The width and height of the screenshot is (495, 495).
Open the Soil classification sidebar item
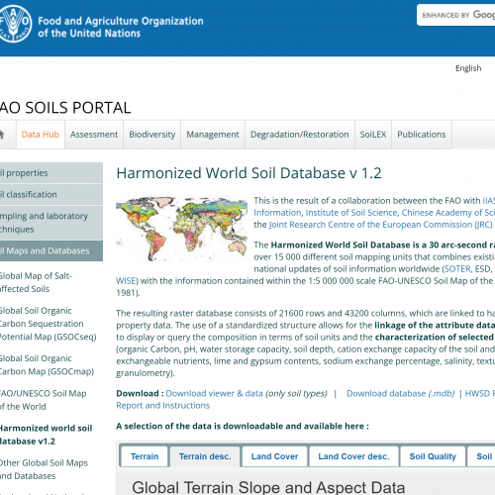coord(51,195)
